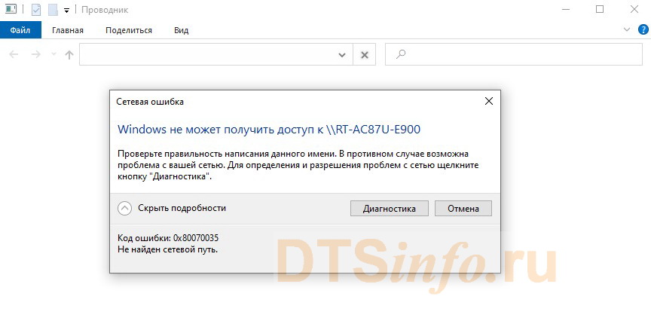Expand the address bar history dropdown
This screenshot has width=651, height=327.
click(x=342, y=55)
